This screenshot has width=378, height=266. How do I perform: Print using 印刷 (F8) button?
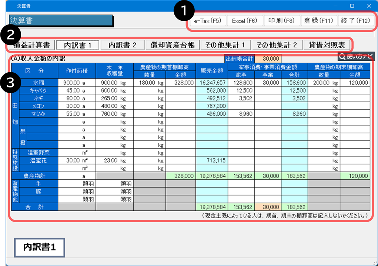click(281, 21)
